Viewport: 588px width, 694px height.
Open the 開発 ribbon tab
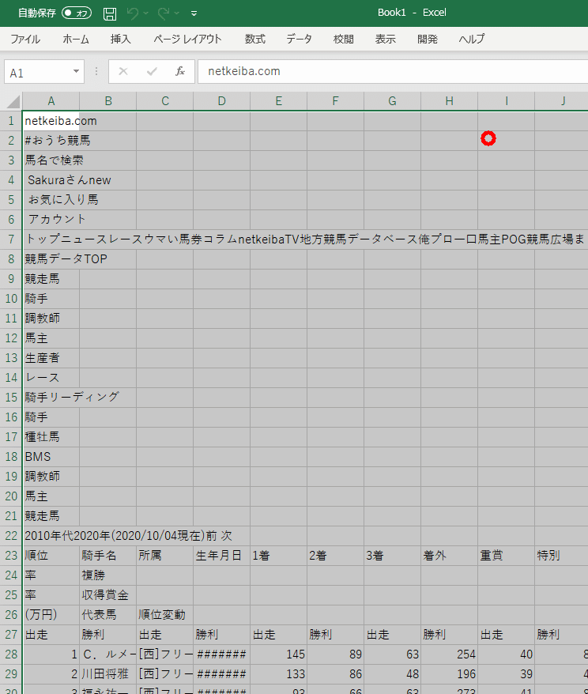click(x=428, y=39)
